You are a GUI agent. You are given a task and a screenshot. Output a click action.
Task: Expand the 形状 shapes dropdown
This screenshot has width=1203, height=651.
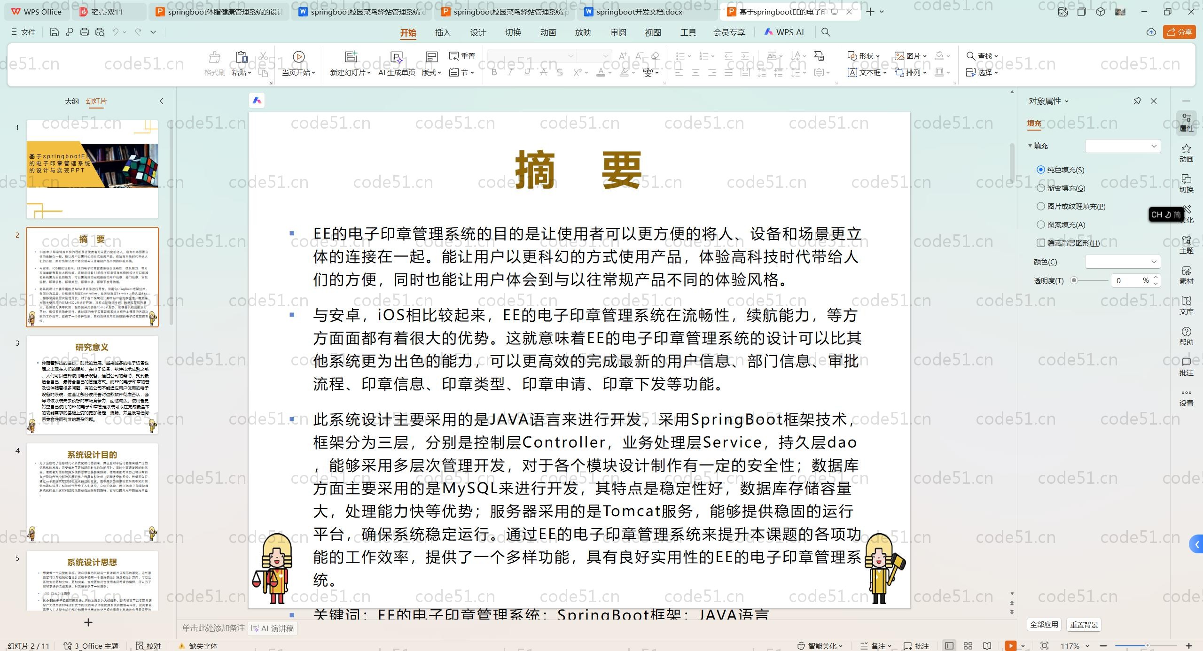(878, 56)
